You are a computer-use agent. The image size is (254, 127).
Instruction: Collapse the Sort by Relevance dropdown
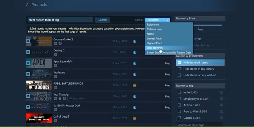click(x=157, y=20)
